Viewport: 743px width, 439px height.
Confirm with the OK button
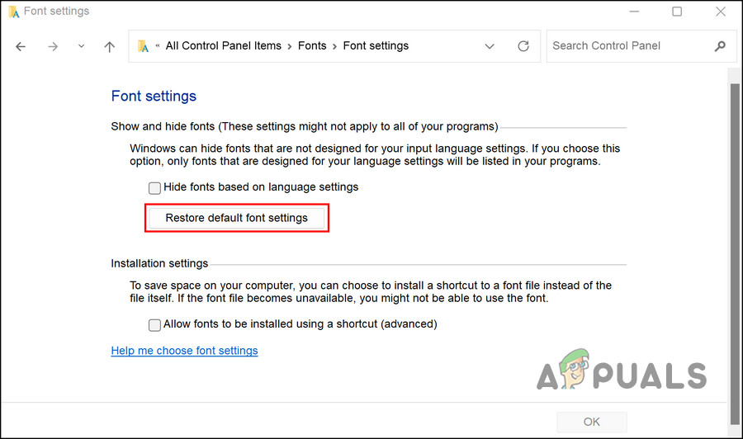[x=591, y=422]
